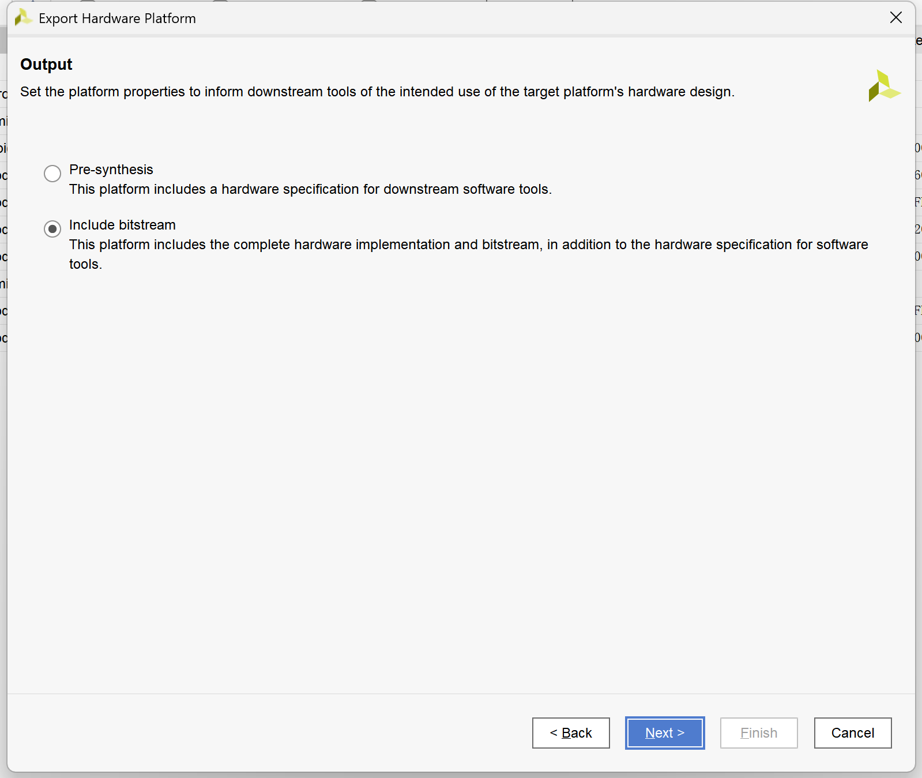Viewport: 922px width, 778px height.
Task: Click the Pre-synthesis hardware specification description
Action: pos(310,189)
